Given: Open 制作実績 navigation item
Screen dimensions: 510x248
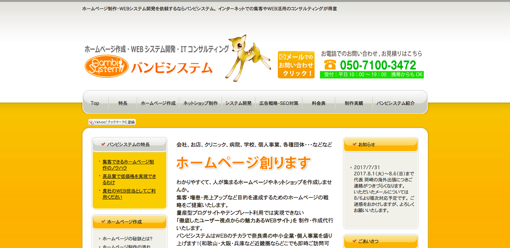Looking at the screenshot, I should 354,103.
